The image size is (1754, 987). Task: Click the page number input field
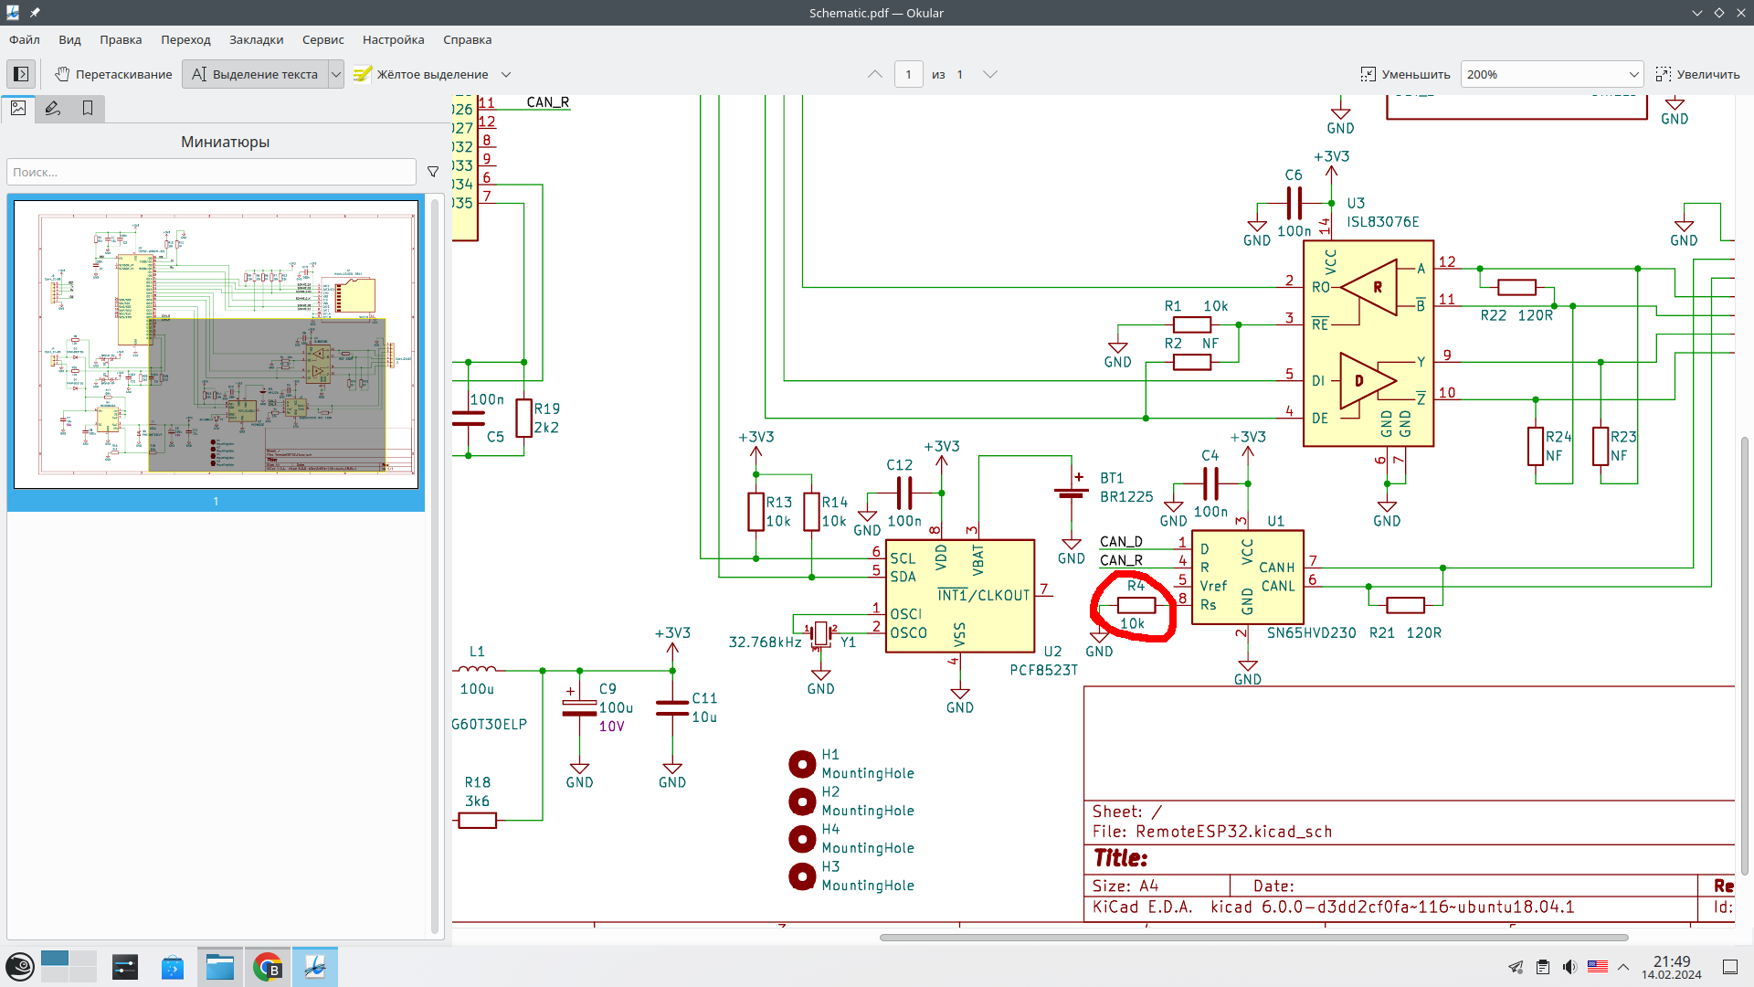(908, 74)
